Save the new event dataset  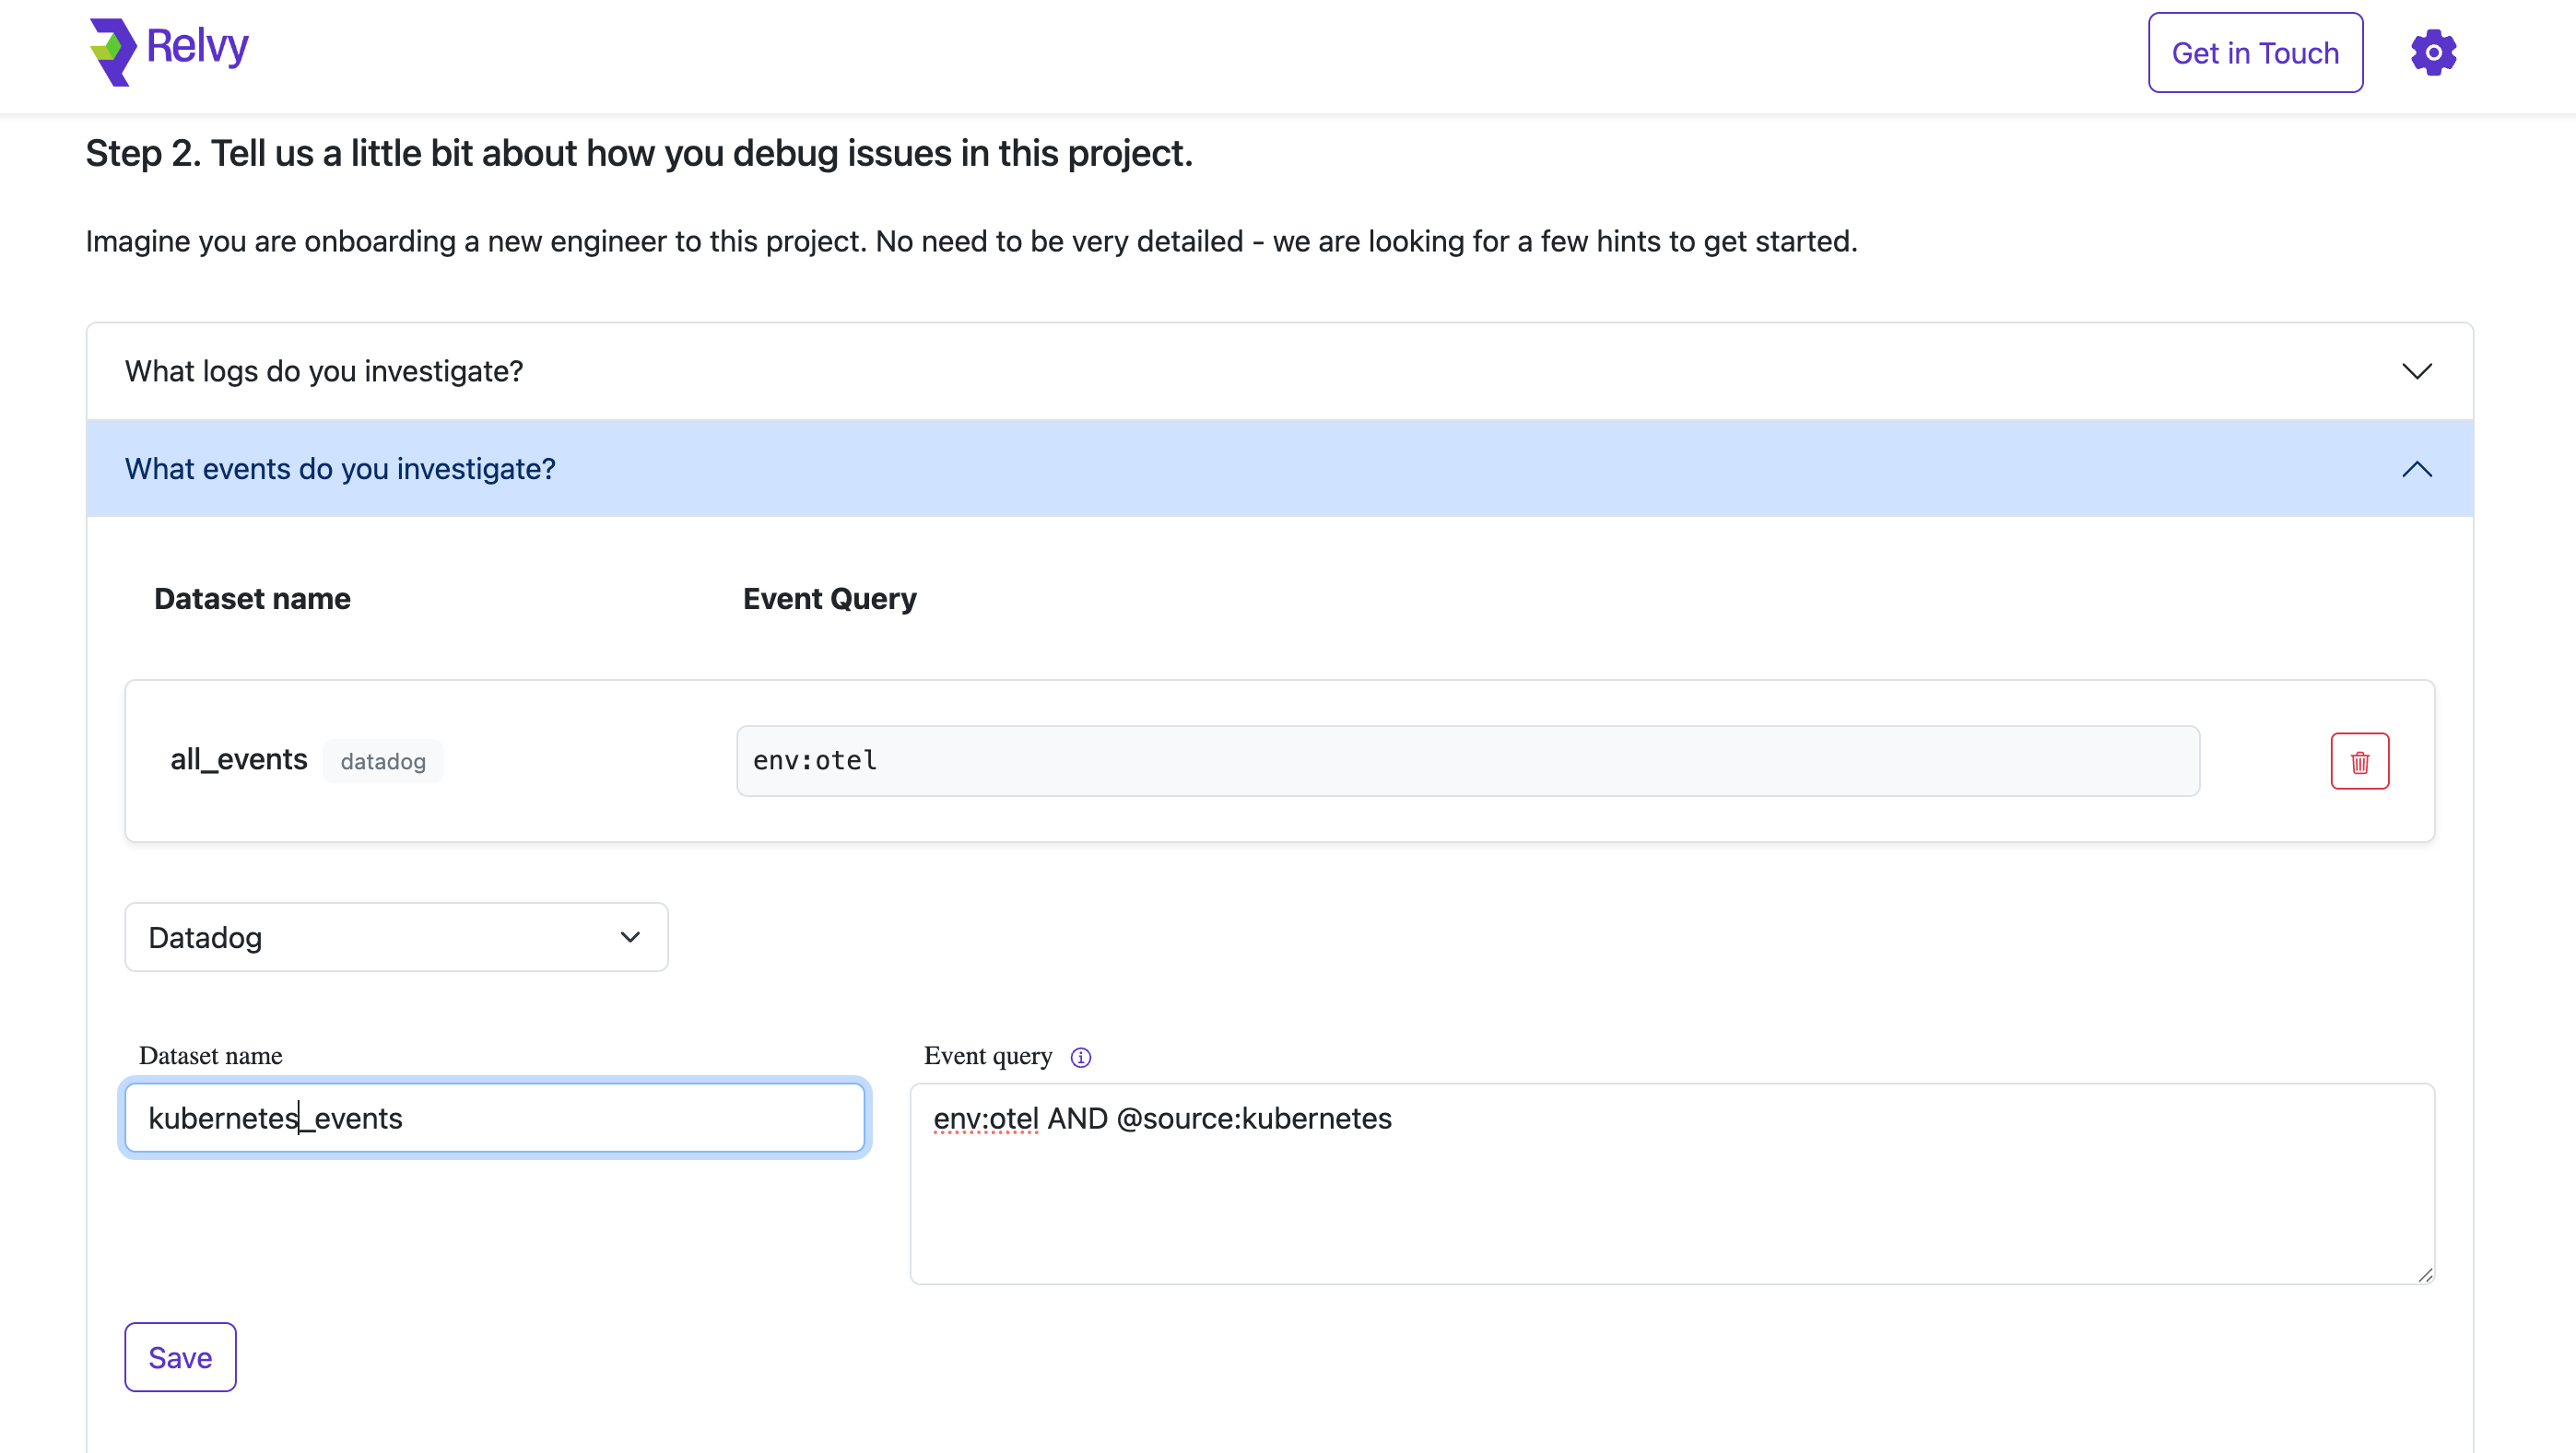(x=180, y=1357)
